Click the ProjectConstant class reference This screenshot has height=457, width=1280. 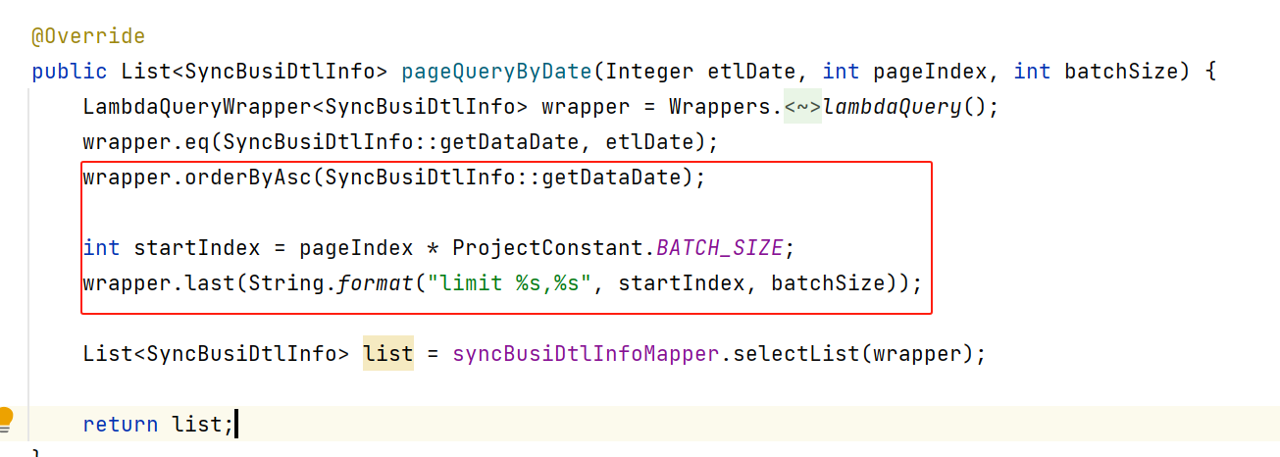(x=547, y=247)
